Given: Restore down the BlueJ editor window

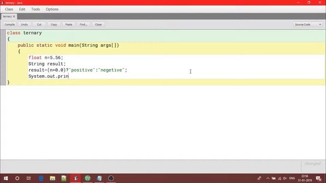Looking at the screenshot, I should click(x=309, y=3).
